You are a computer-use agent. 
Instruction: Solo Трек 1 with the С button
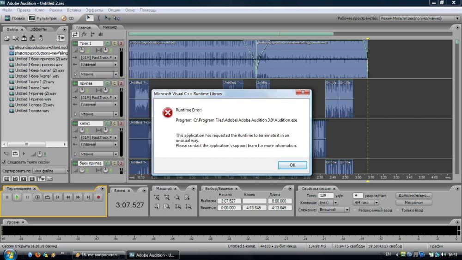click(114, 43)
